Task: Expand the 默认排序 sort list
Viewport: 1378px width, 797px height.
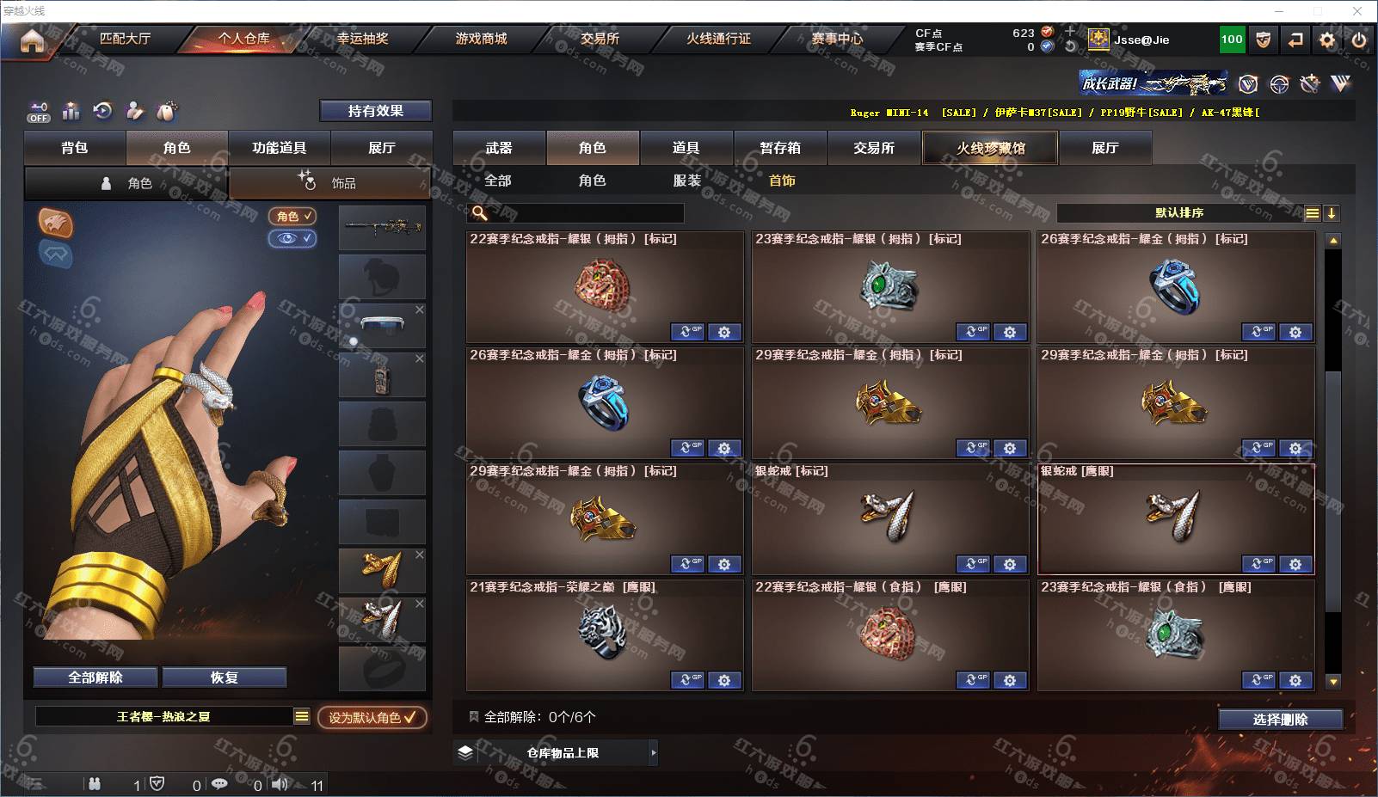Action: tap(1312, 213)
